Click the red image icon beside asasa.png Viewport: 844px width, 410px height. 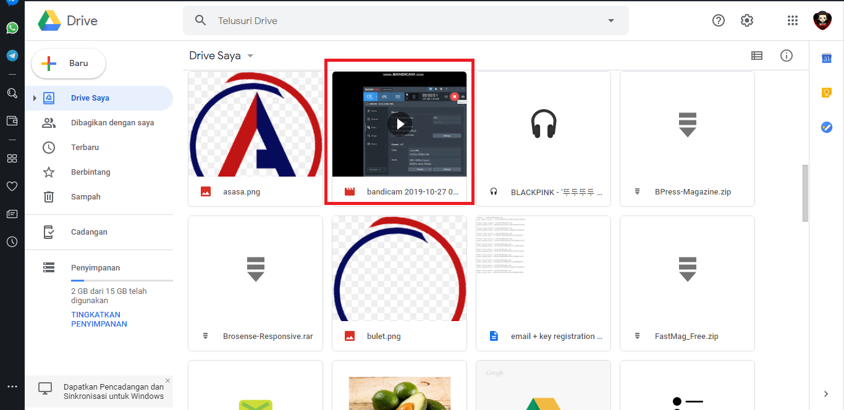(x=206, y=191)
